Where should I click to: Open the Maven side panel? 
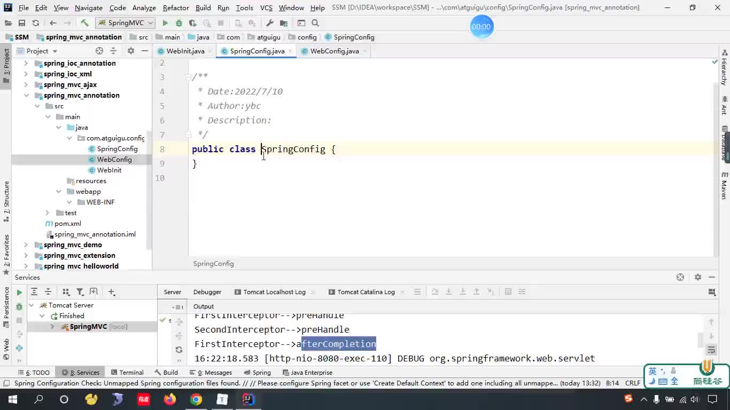click(x=725, y=185)
